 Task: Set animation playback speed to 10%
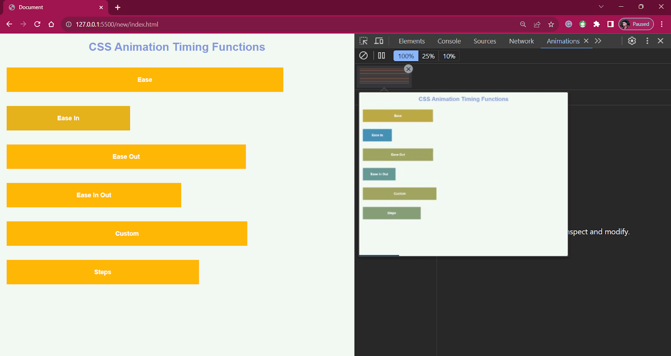coord(449,56)
